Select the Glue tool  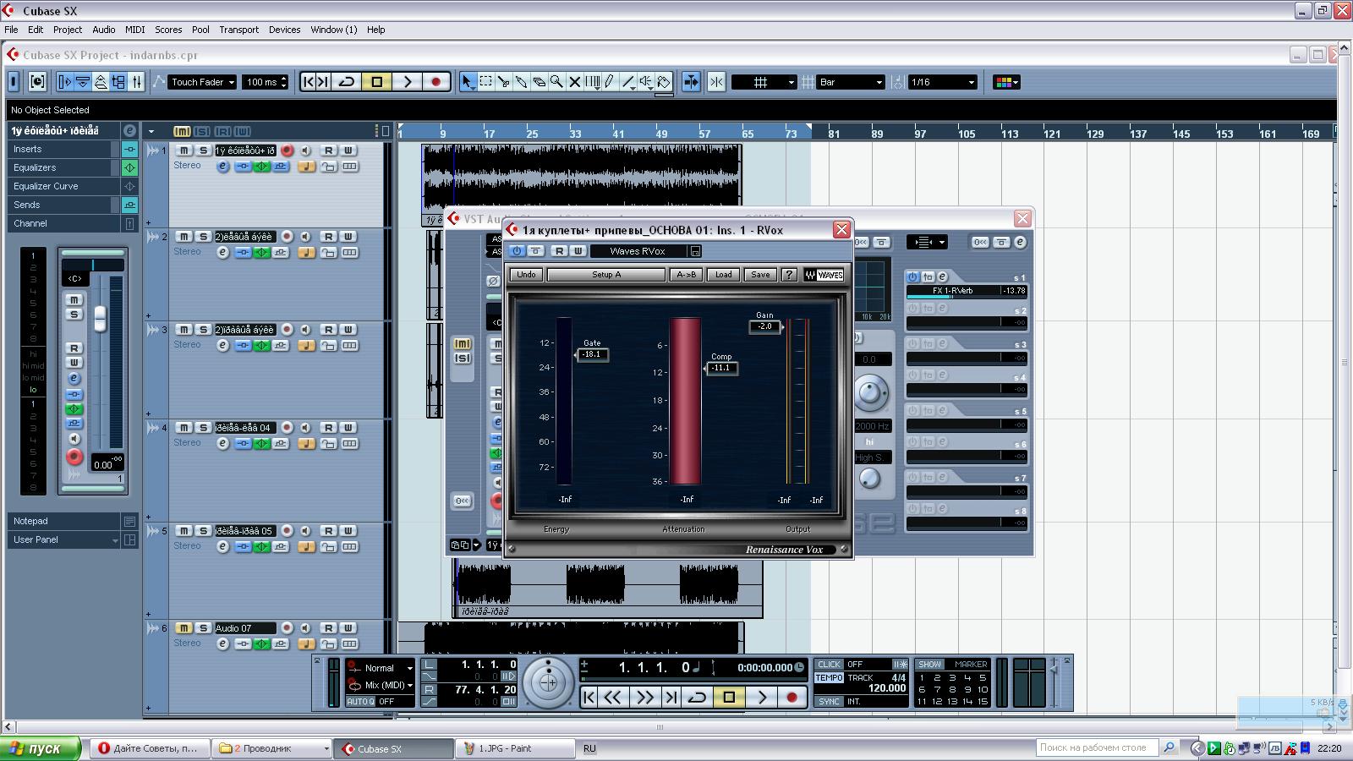point(522,82)
